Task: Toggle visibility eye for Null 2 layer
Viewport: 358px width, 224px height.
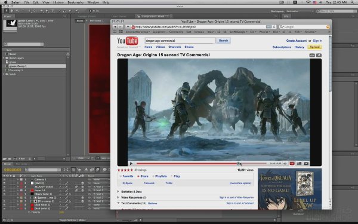Action: pos(4,183)
